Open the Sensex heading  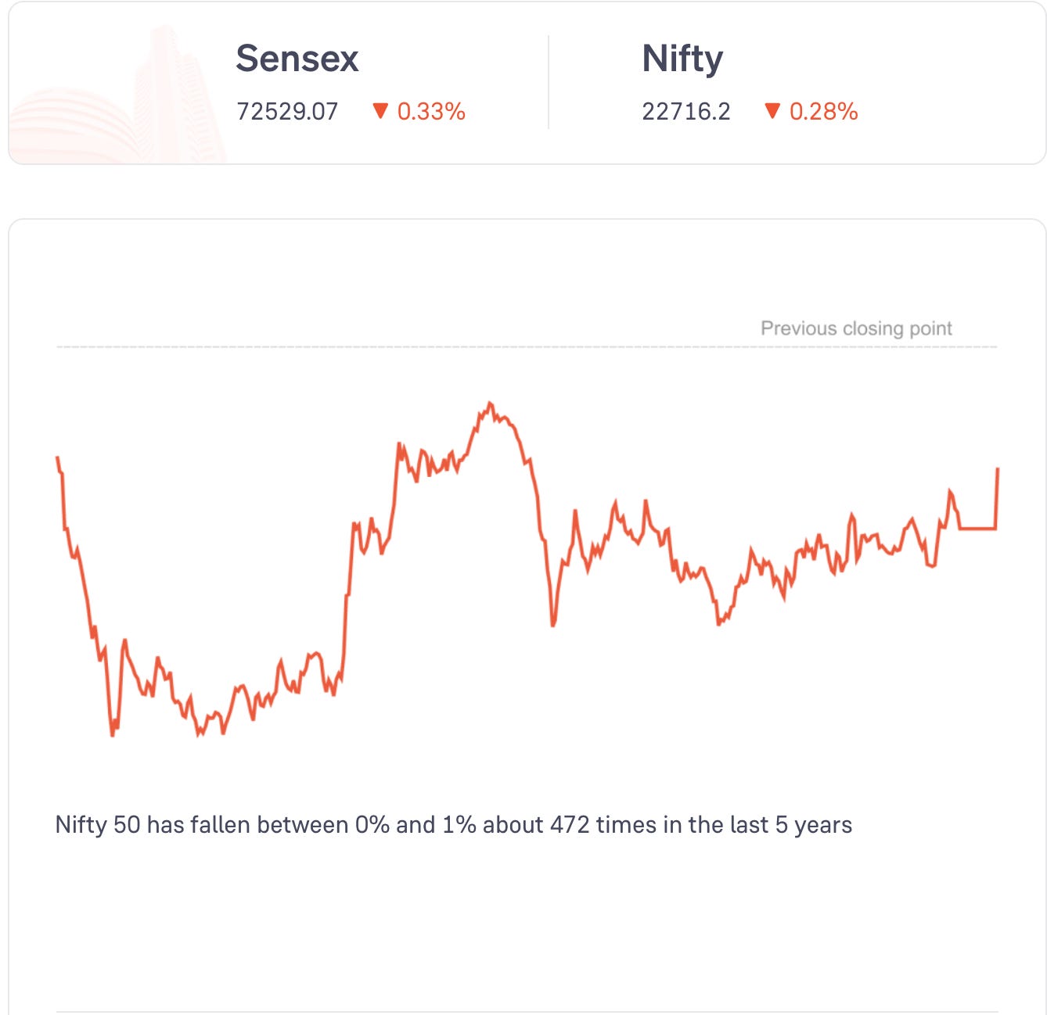pos(297,59)
